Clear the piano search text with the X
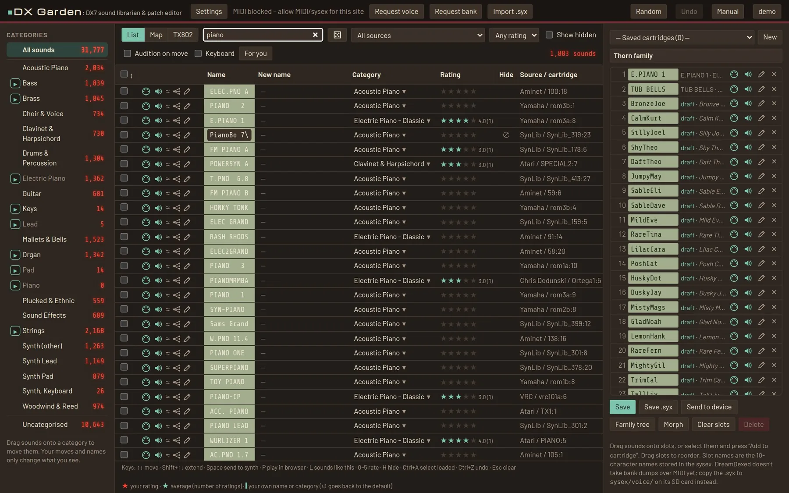 pyautogui.click(x=315, y=35)
